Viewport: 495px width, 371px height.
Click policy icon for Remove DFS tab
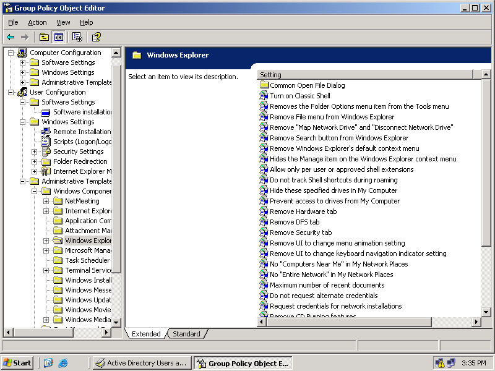tap(264, 222)
